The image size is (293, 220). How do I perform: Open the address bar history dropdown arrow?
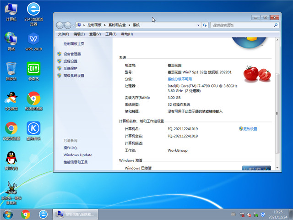coord(198,25)
